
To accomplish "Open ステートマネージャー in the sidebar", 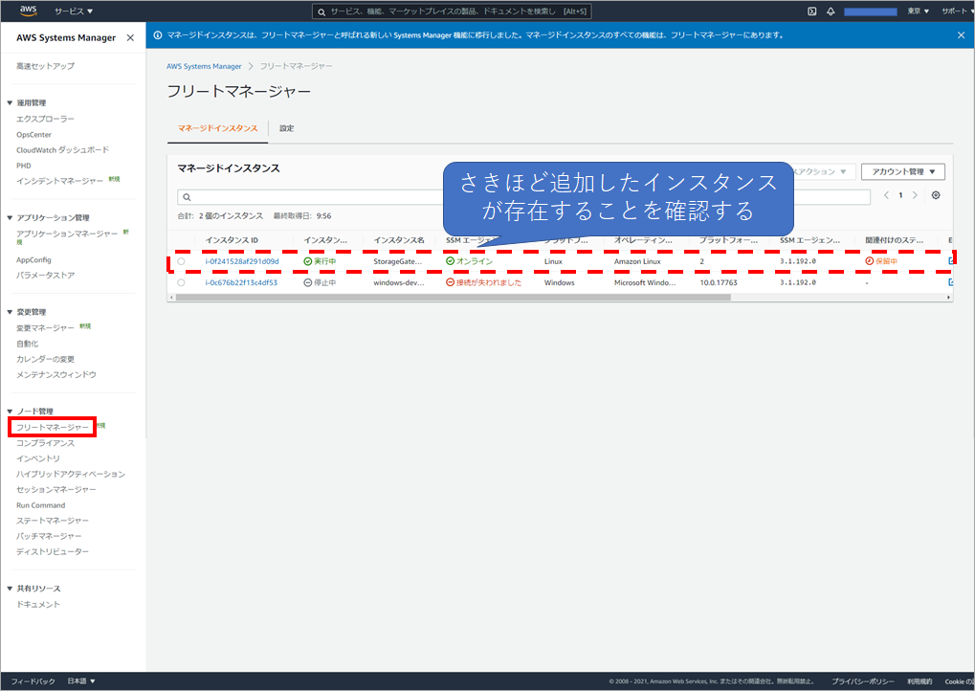I will (53, 521).
